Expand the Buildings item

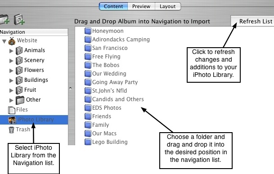(11, 80)
